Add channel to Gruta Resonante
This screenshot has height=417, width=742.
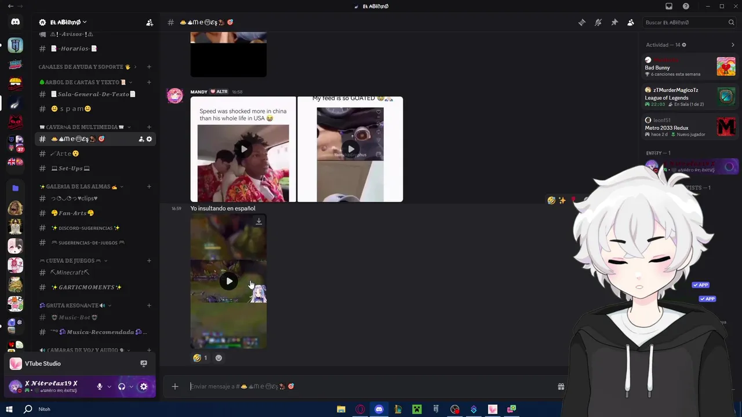click(x=149, y=305)
